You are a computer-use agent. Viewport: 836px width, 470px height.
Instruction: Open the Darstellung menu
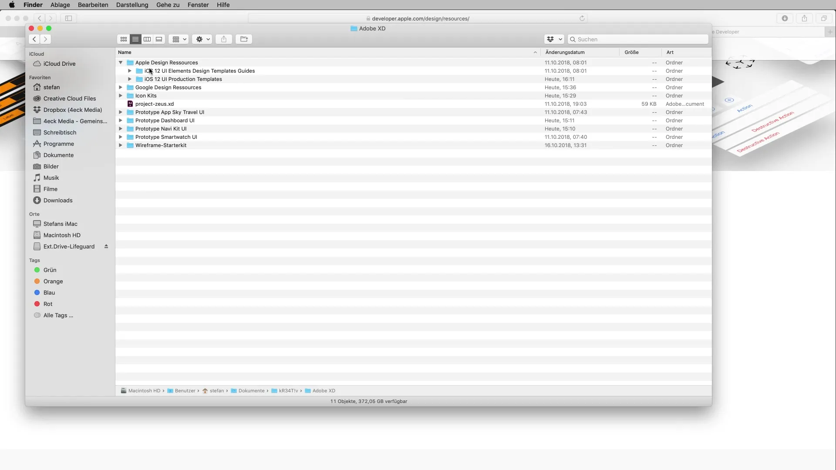pyautogui.click(x=132, y=5)
